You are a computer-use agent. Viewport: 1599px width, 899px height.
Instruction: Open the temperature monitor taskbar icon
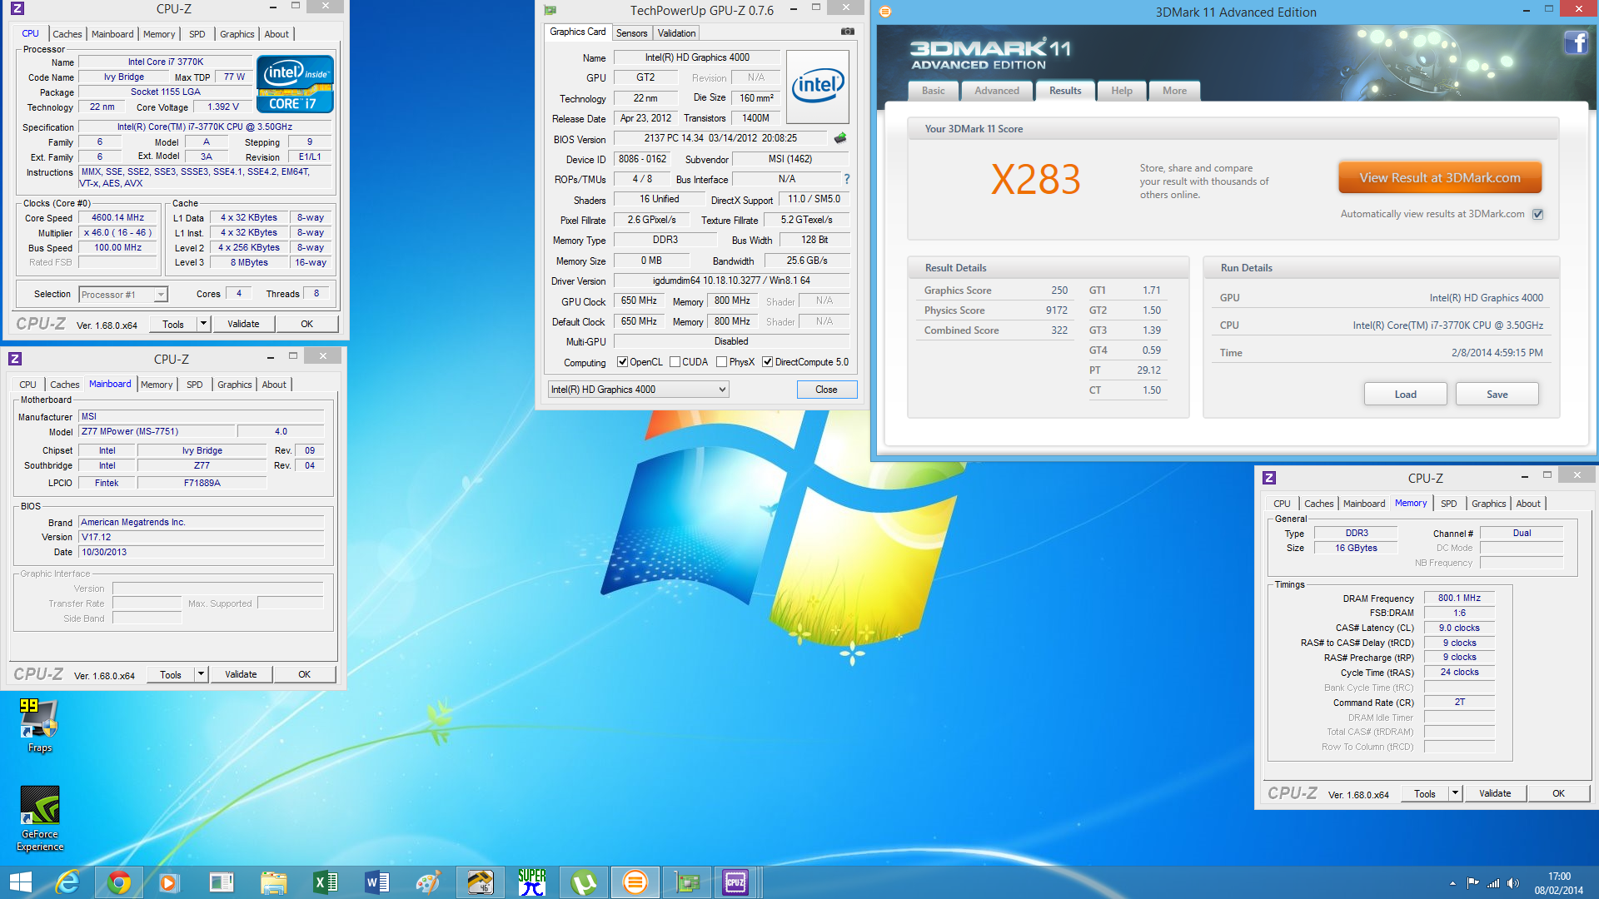480,882
